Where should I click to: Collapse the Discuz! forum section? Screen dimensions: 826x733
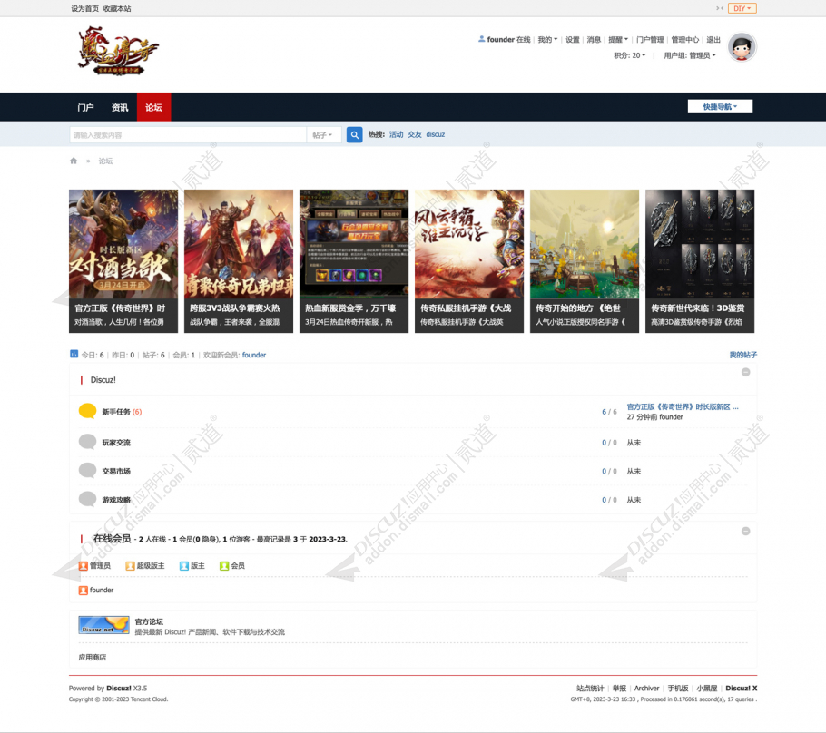pos(745,372)
